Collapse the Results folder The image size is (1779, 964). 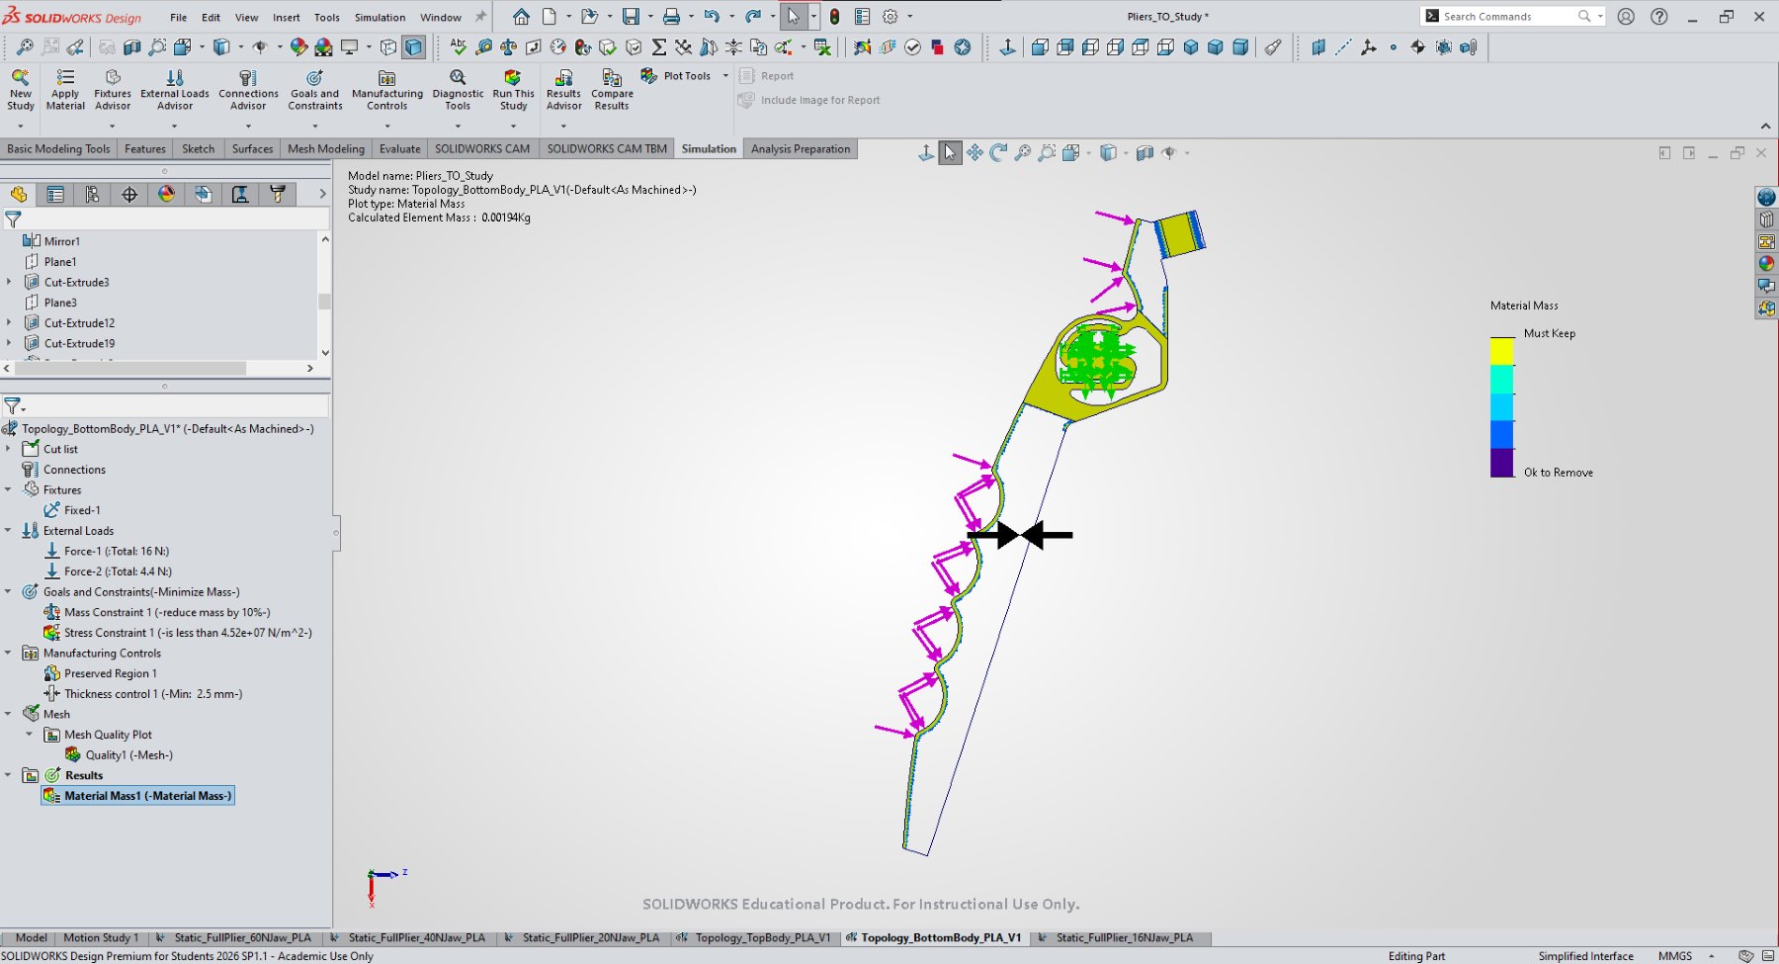point(9,775)
